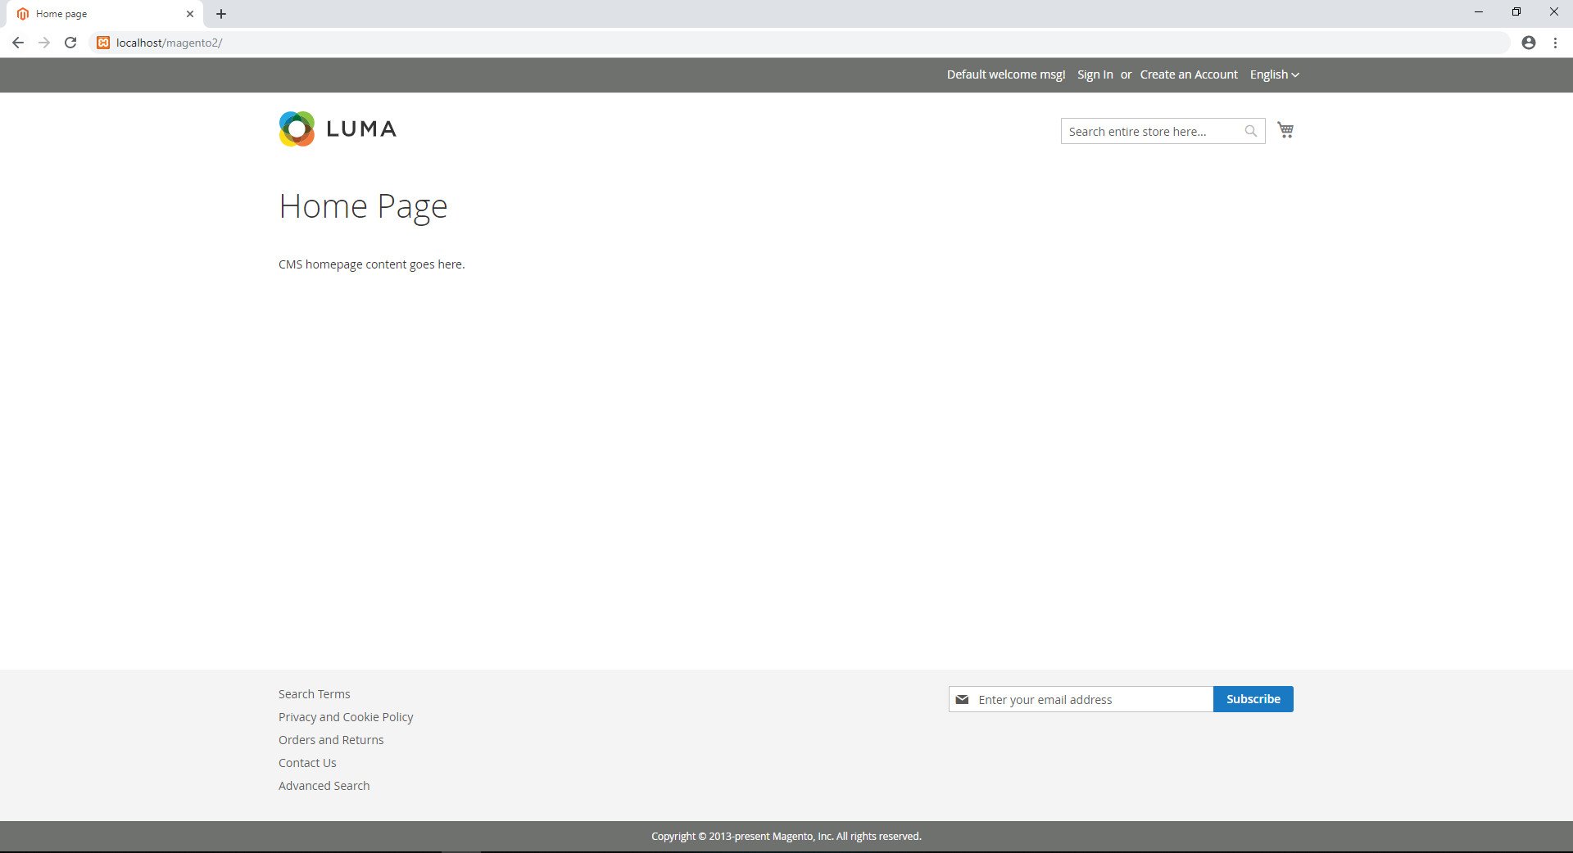The width and height of the screenshot is (1573, 853).
Task: Click the search magnifier icon
Action: (1250, 131)
